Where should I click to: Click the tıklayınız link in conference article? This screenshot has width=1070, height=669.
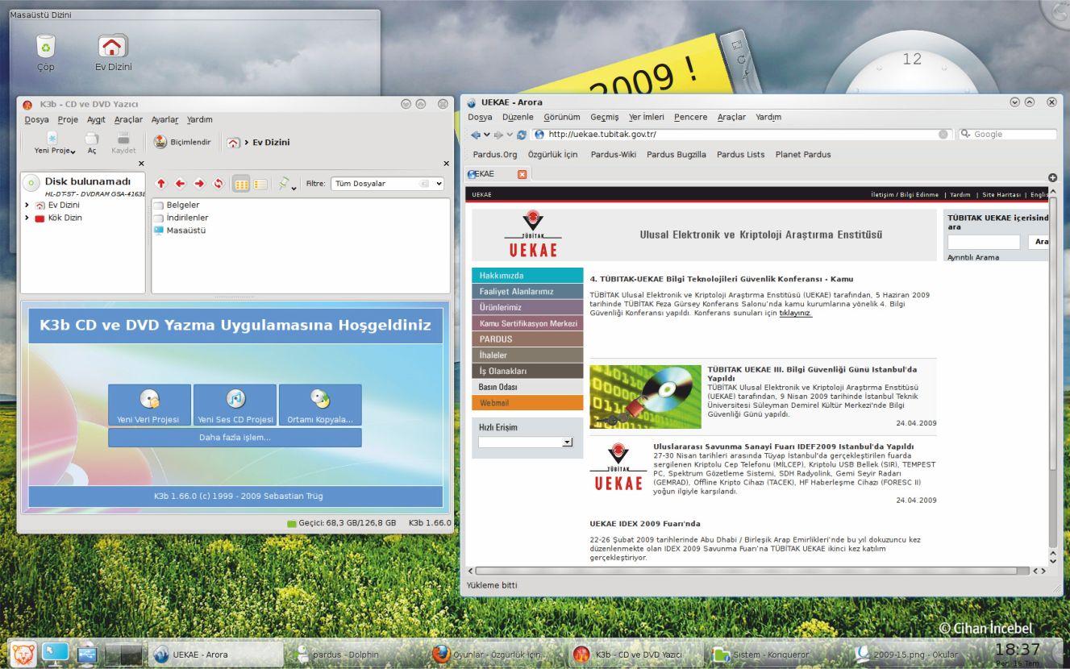[x=796, y=314]
